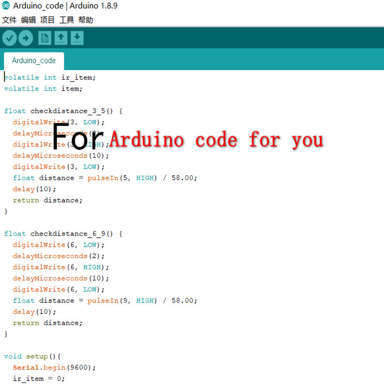
Task: Open the 编辑 (Edit) menu
Action: click(x=28, y=20)
